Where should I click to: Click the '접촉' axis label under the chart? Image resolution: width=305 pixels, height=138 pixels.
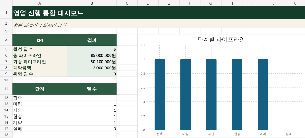(160, 134)
